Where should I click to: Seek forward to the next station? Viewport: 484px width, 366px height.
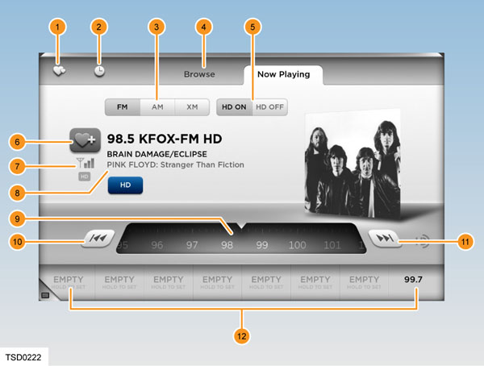[x=383, y=239]
